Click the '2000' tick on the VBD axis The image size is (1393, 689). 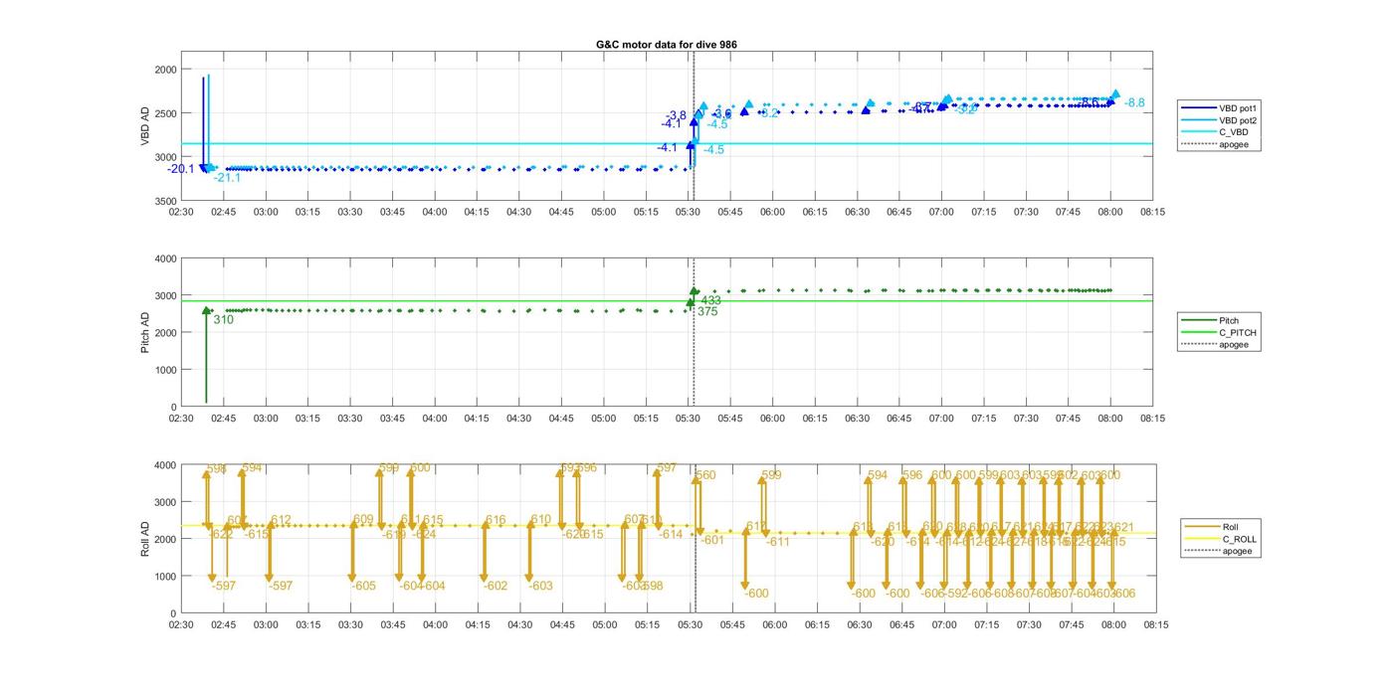(164, 70)
